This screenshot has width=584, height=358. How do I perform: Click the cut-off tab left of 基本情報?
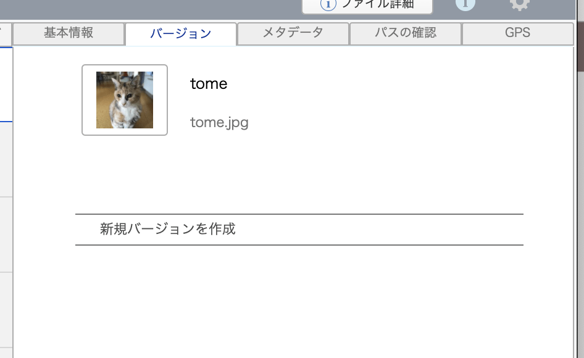6,33
